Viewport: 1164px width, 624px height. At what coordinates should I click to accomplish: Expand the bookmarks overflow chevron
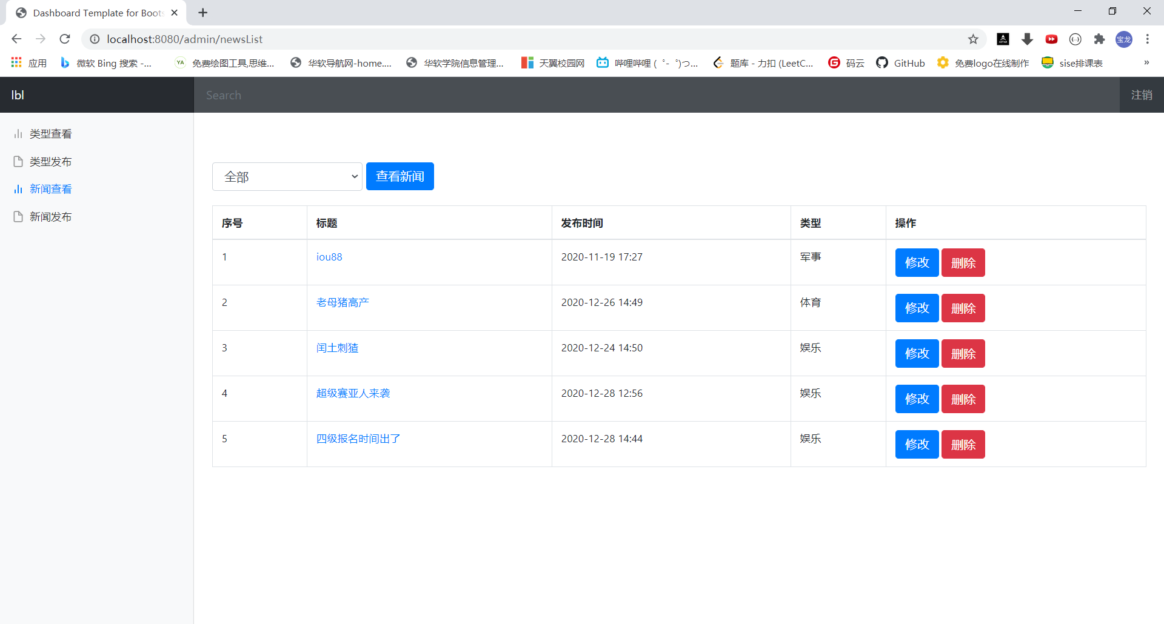(1146, 62)
